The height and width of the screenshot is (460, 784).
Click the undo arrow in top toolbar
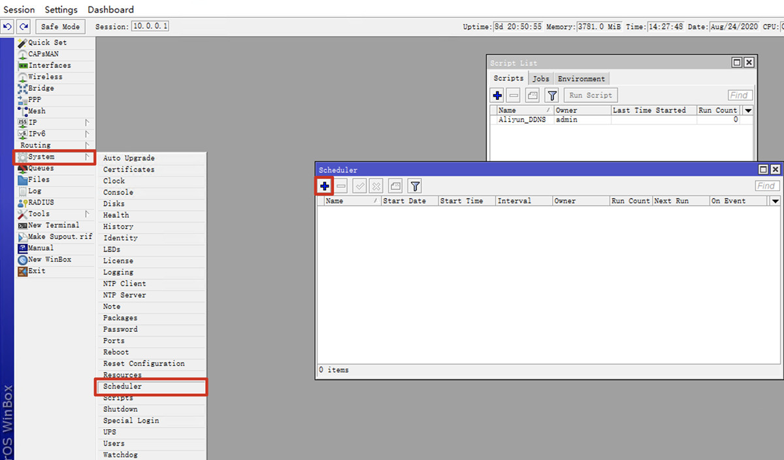(x=8, y=27)
